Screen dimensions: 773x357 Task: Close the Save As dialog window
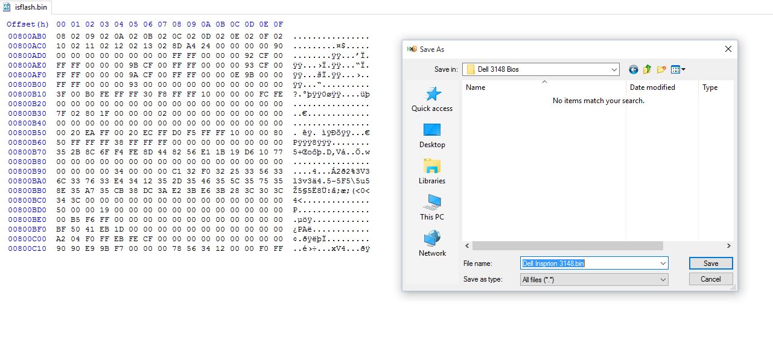[x=728, y=49]
